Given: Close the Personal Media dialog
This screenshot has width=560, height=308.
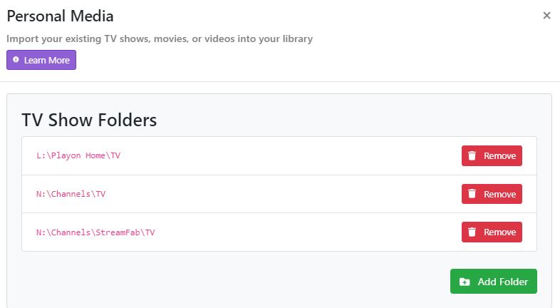Looking at the screenshot, I should pyautogui.click(x=546, y=16).
